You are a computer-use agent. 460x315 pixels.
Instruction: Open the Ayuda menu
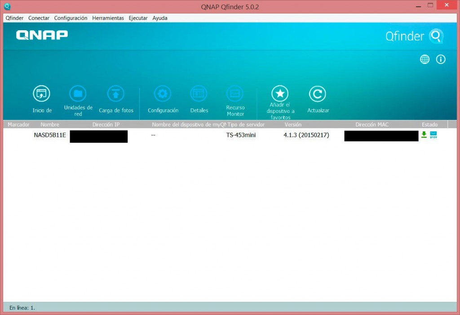point(160,18)
